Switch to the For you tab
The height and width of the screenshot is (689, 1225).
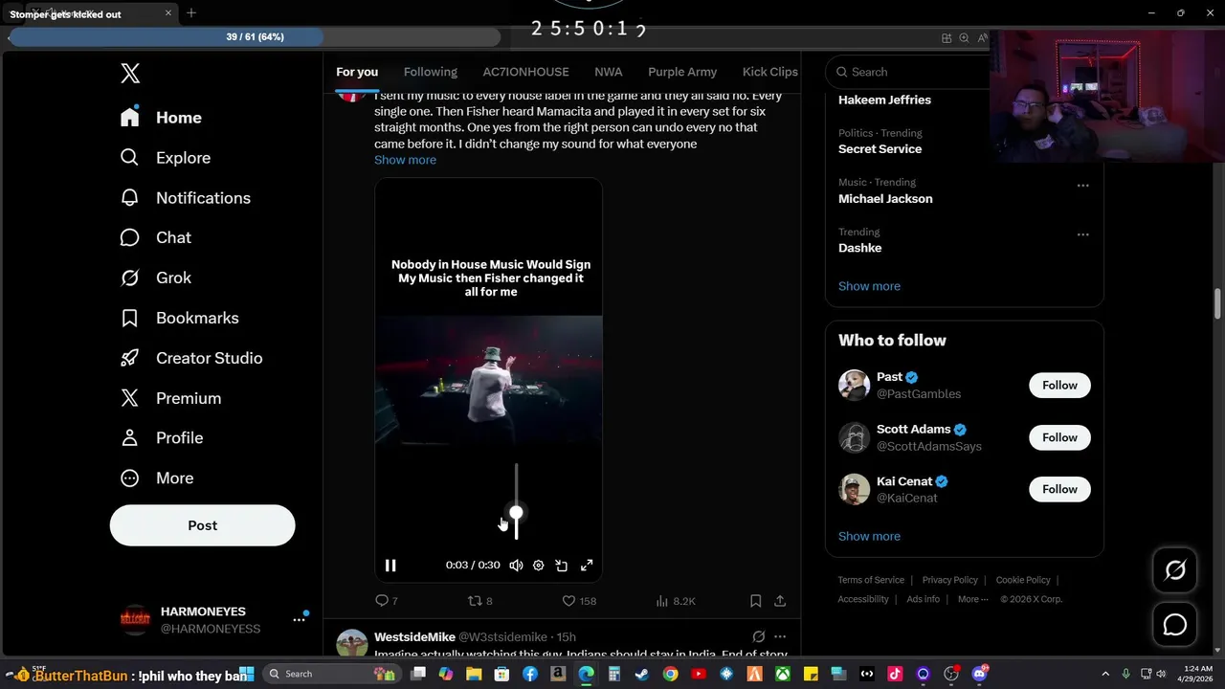357,72
